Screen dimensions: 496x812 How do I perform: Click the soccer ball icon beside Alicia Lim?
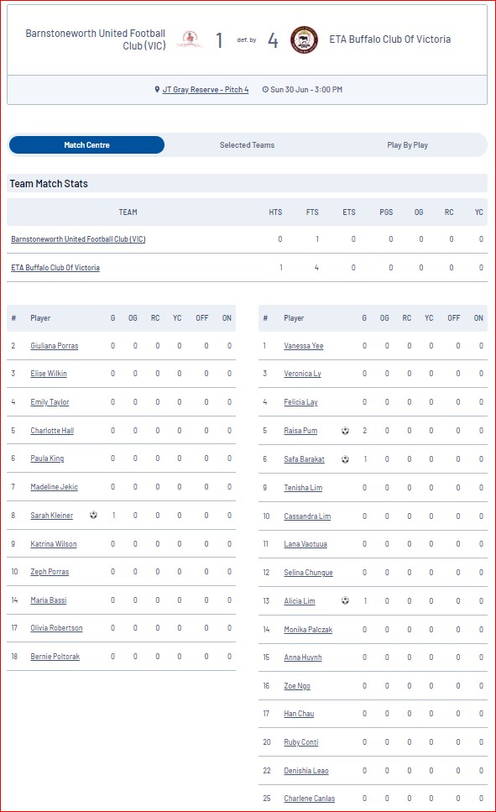coord(345,600)
